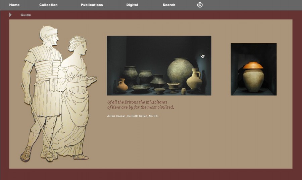The image size is (302, 180).
Task: Click the copyright symbol icon
Action: click(x=200, y=5)
